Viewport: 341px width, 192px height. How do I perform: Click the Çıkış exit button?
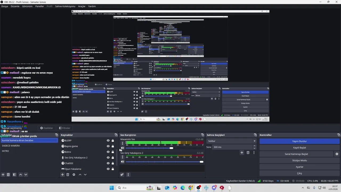[x=299, y=173]
